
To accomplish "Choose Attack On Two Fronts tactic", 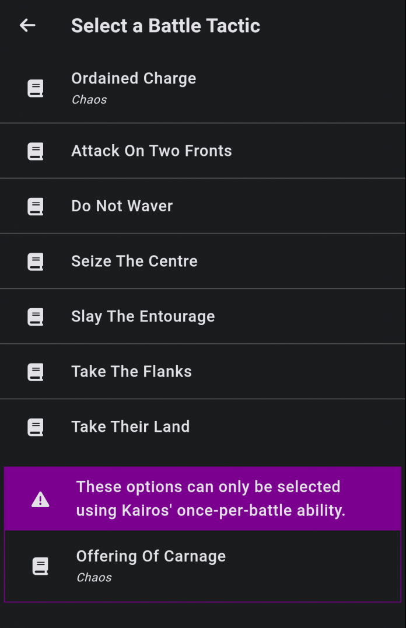I will (152, 151).
